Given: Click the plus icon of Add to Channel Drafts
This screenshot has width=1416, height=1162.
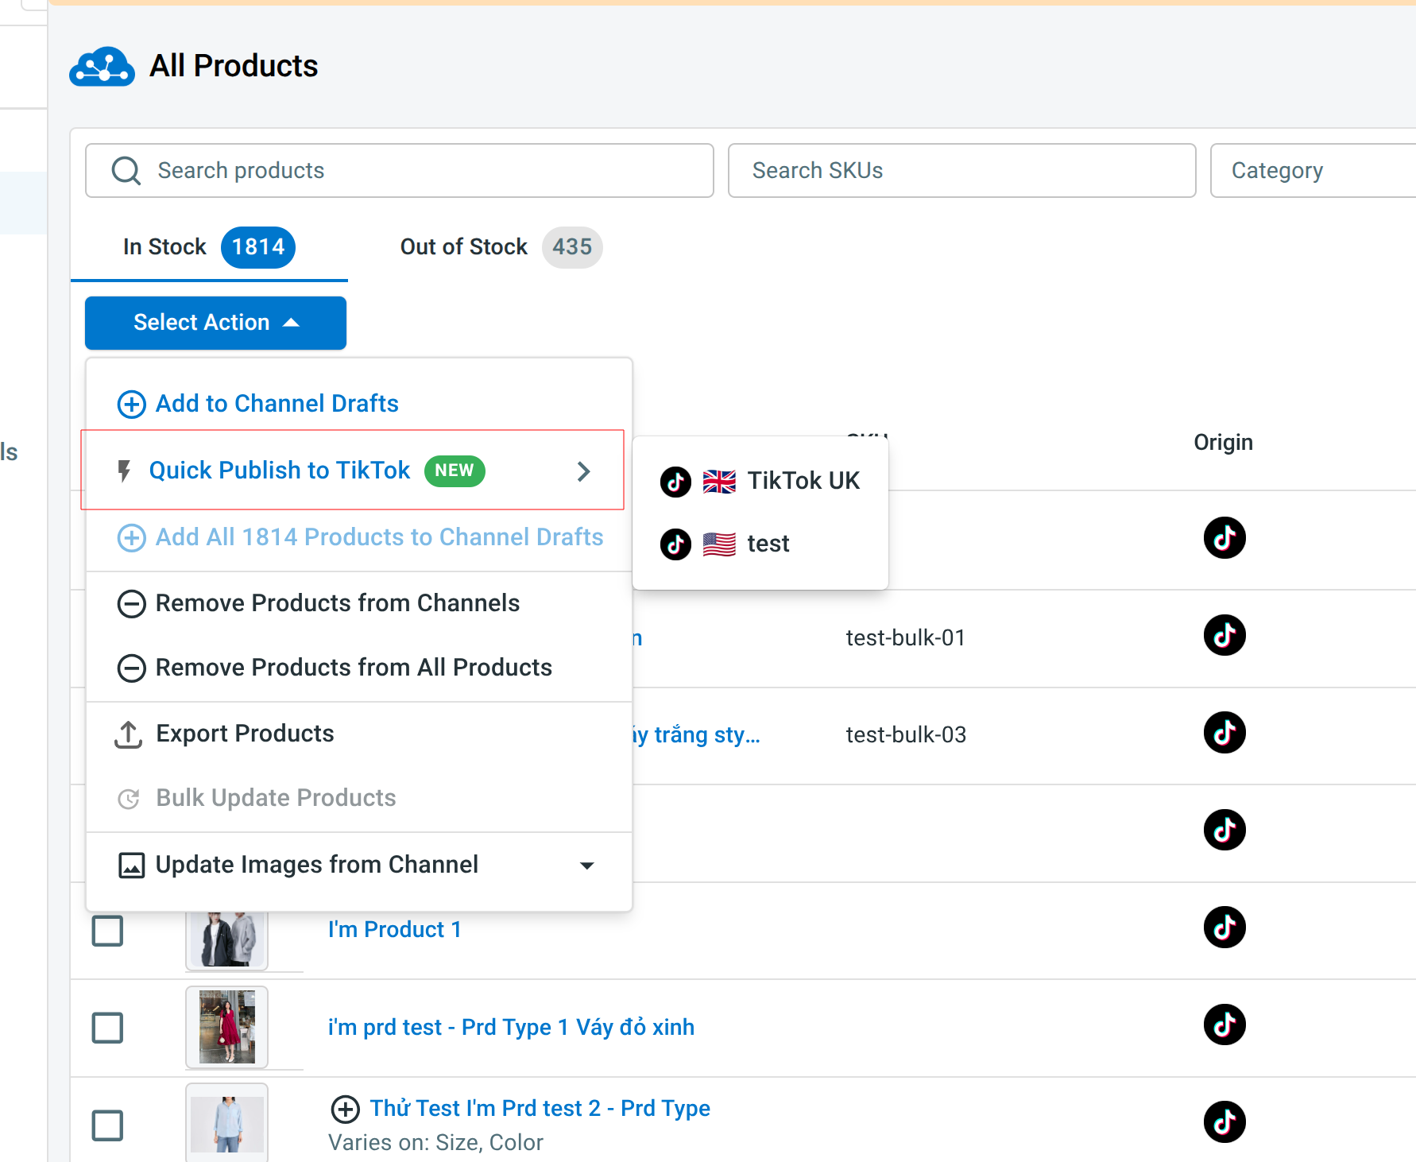Looking at the screenshot, I should [131, 404].
